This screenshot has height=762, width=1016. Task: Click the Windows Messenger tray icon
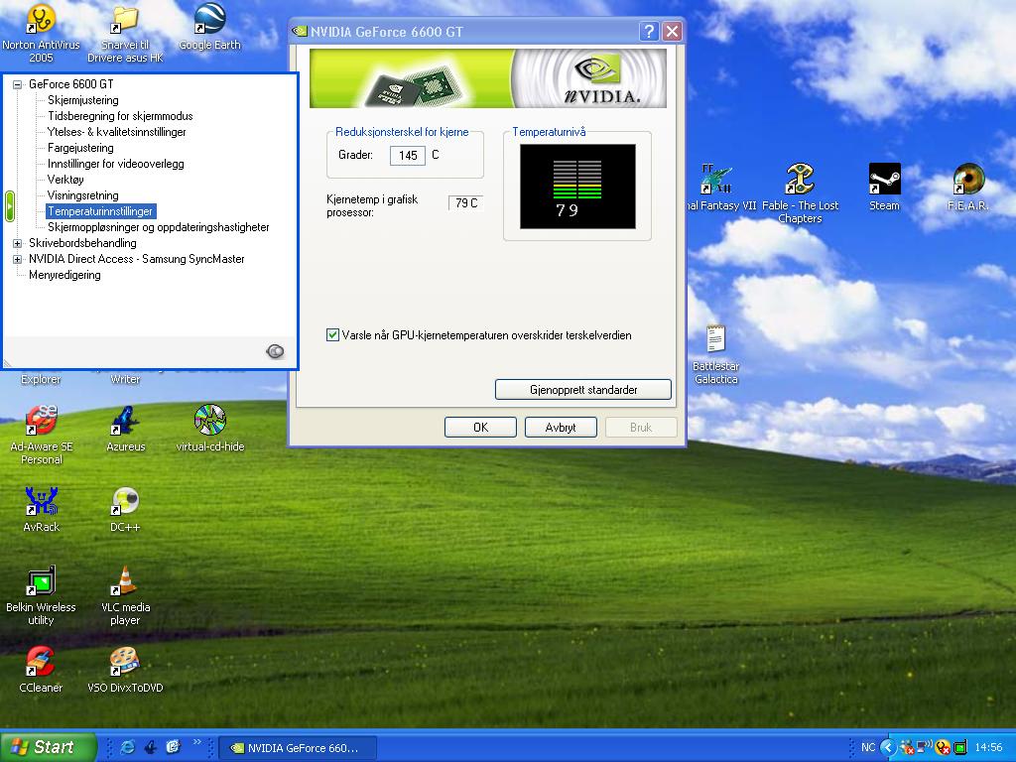(907, 747)
